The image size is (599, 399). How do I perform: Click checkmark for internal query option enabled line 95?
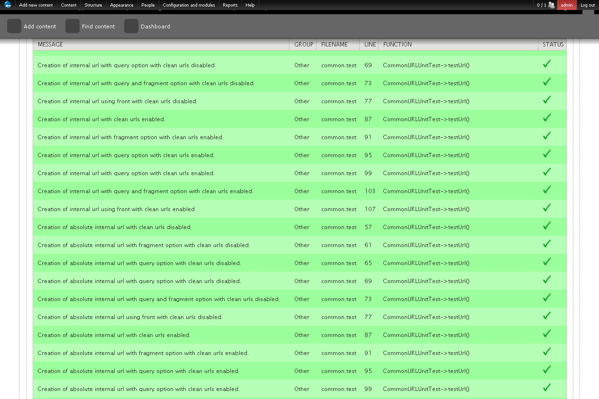(x=547, y=153)
